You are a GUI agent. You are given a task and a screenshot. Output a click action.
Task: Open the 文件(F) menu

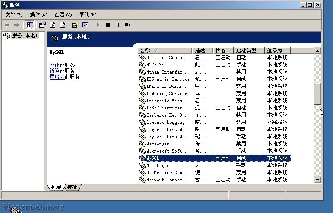(14, 15)
